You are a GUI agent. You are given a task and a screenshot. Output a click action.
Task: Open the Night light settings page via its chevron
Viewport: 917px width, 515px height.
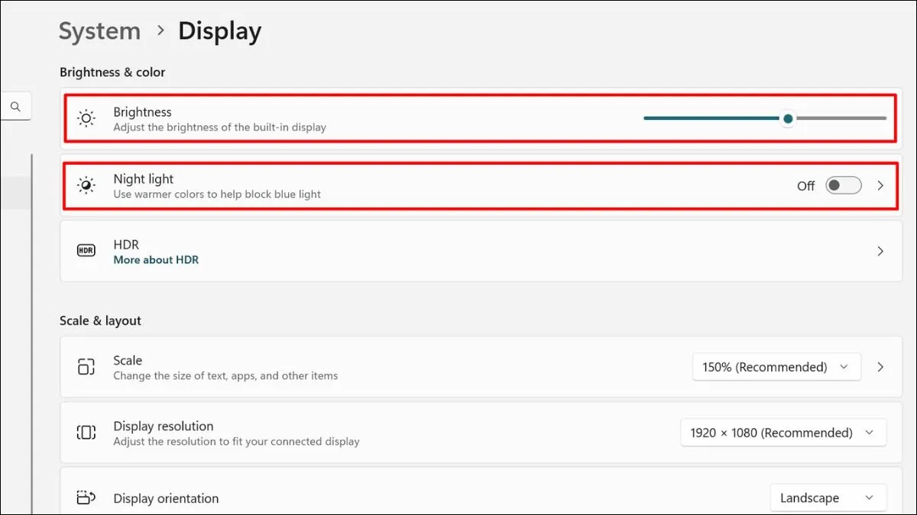coord(880,185)
